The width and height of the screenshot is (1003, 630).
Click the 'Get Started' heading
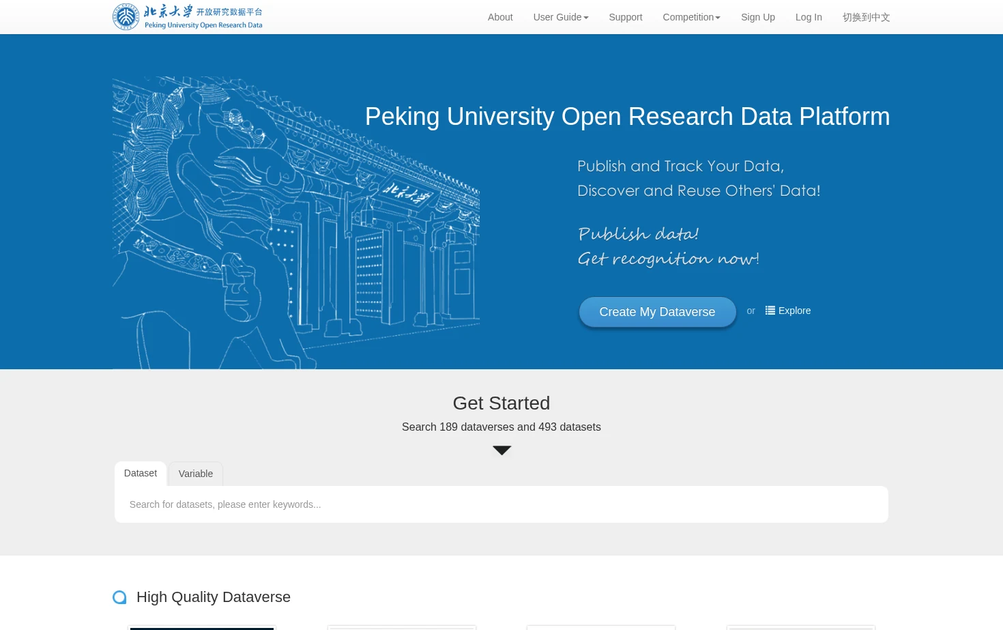point(501,403)
